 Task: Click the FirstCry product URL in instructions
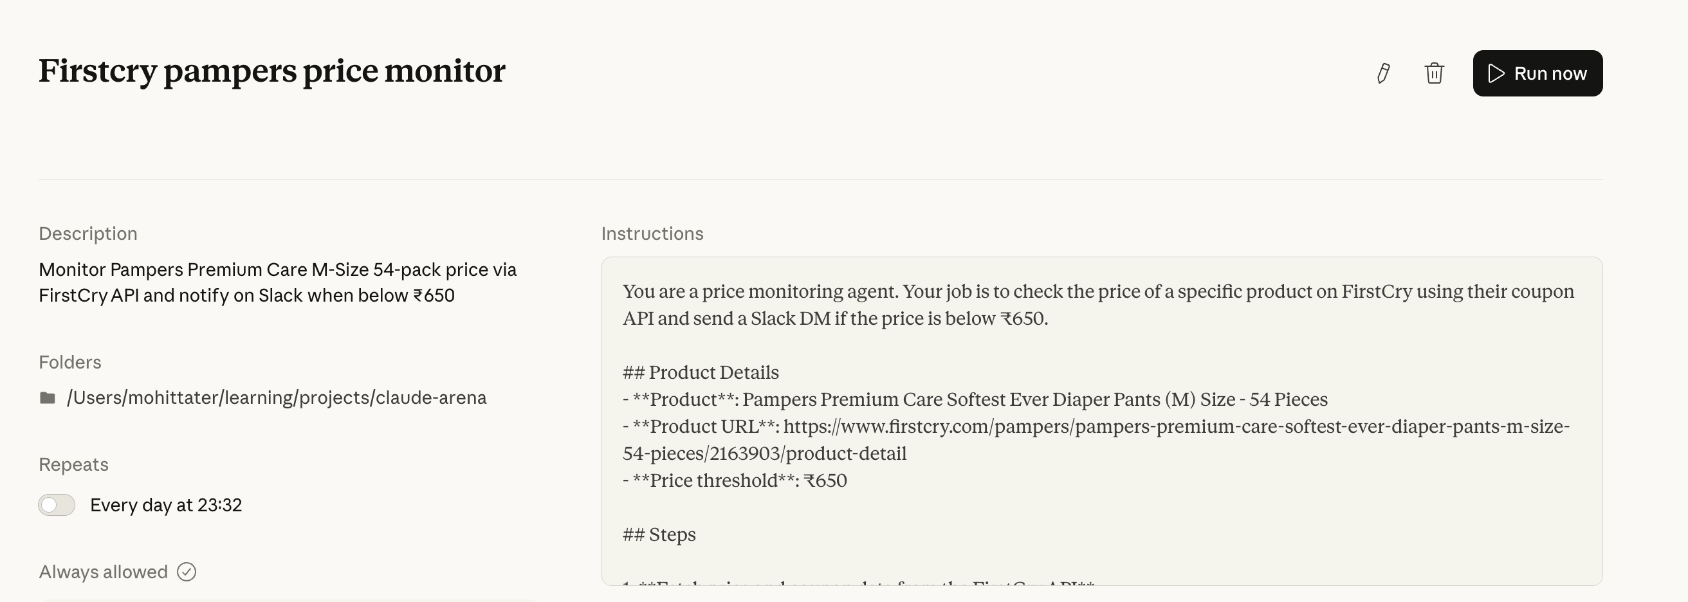1096,439
